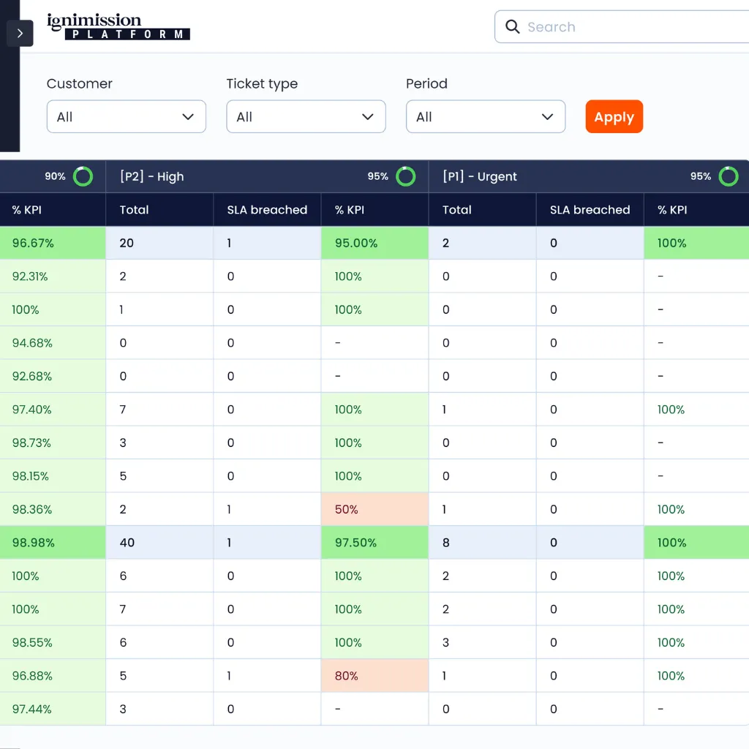
Task: Click the [P2] - High 95% progress ring
Action: 405,176
